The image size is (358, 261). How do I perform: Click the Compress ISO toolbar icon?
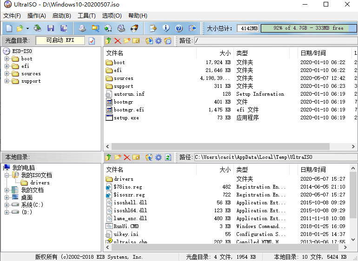pos(95,28)
